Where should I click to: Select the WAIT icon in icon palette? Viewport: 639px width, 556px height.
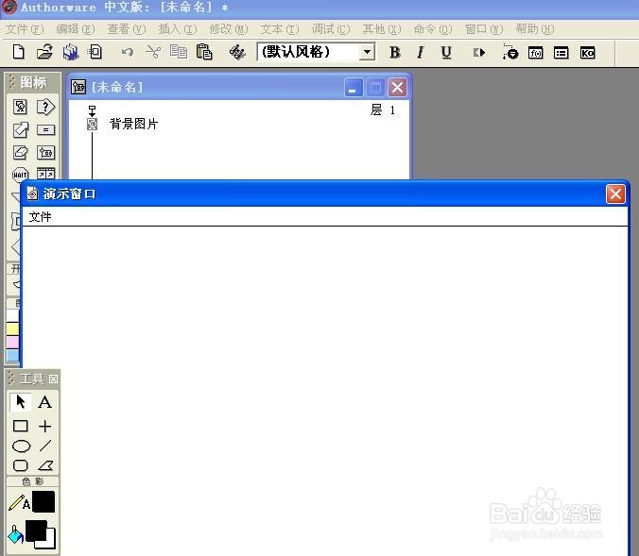pyautogui.click(x=20, y=175)
